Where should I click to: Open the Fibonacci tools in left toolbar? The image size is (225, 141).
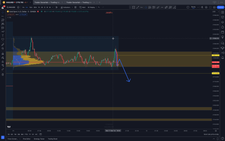(x=3, y=20)
